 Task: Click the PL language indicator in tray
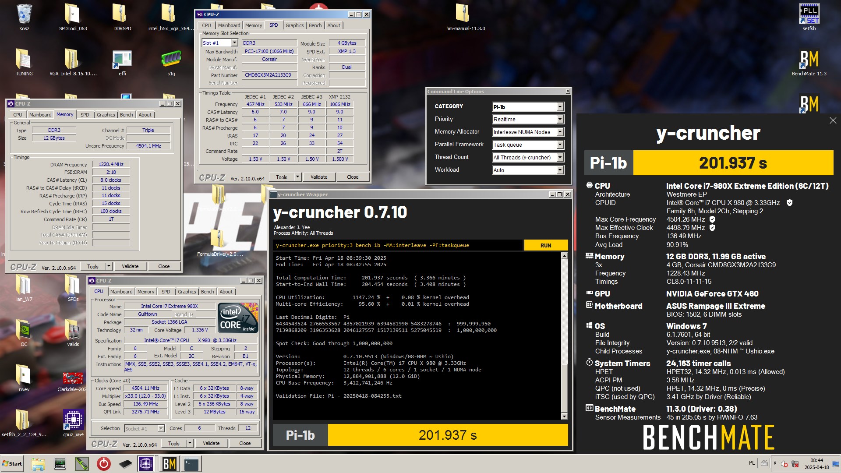click(x=752, y=463)
